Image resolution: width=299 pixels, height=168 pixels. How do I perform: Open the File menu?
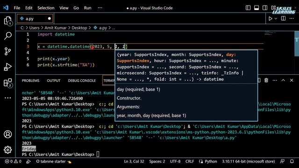click(x=17, y=8)
